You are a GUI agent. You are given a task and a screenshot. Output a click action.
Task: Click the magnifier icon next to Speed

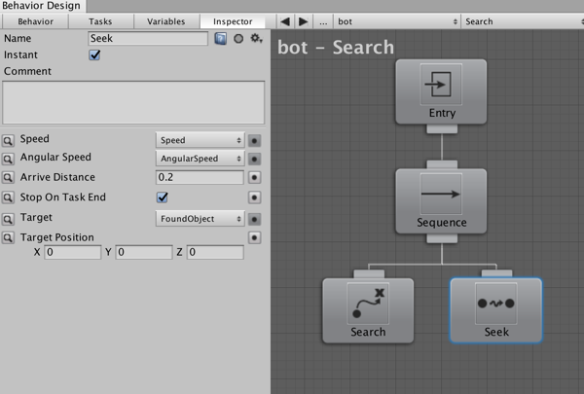(x=8, y=140)
